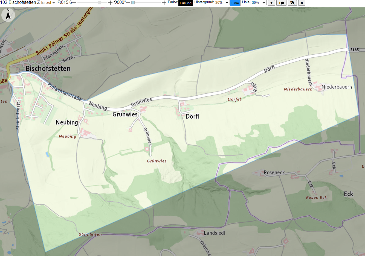Click the black Füllung color button

tap(186, 3)
